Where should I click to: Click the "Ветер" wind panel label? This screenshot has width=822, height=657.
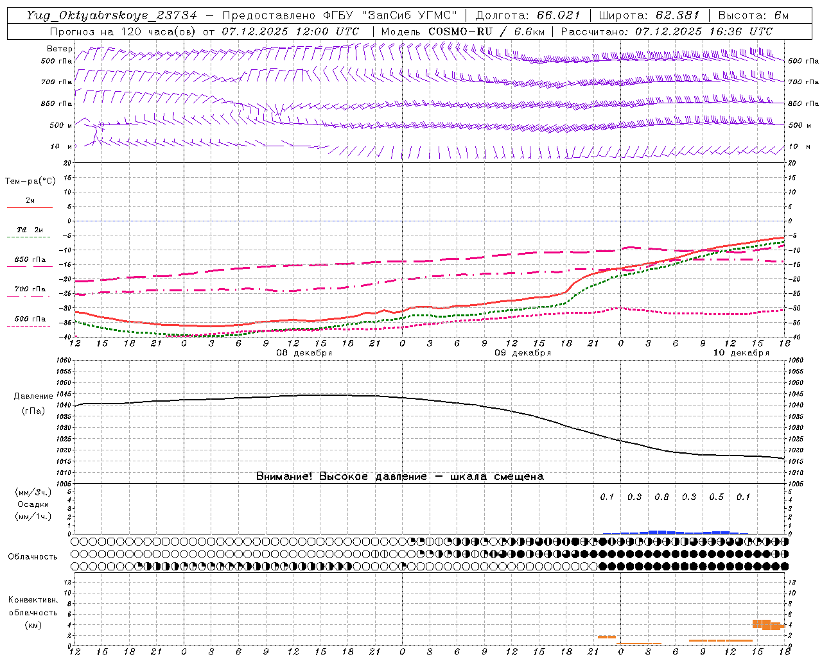click(x=60, y=49)
